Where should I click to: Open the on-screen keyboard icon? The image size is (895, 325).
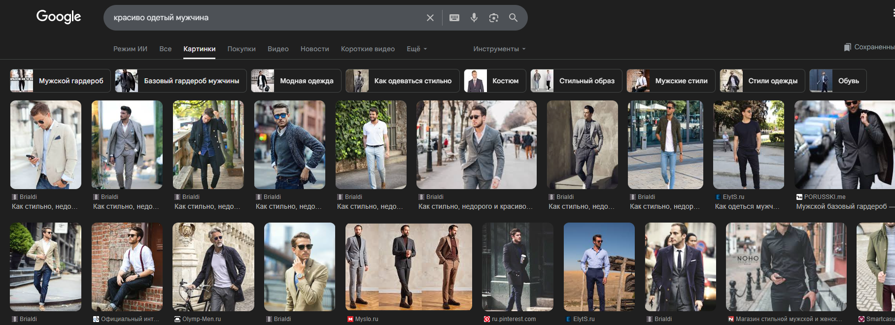[x=454, y=18]
